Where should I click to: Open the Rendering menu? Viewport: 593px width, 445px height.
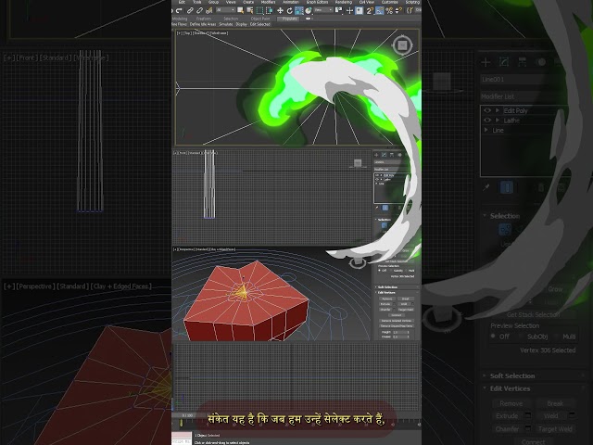point(344,2)
